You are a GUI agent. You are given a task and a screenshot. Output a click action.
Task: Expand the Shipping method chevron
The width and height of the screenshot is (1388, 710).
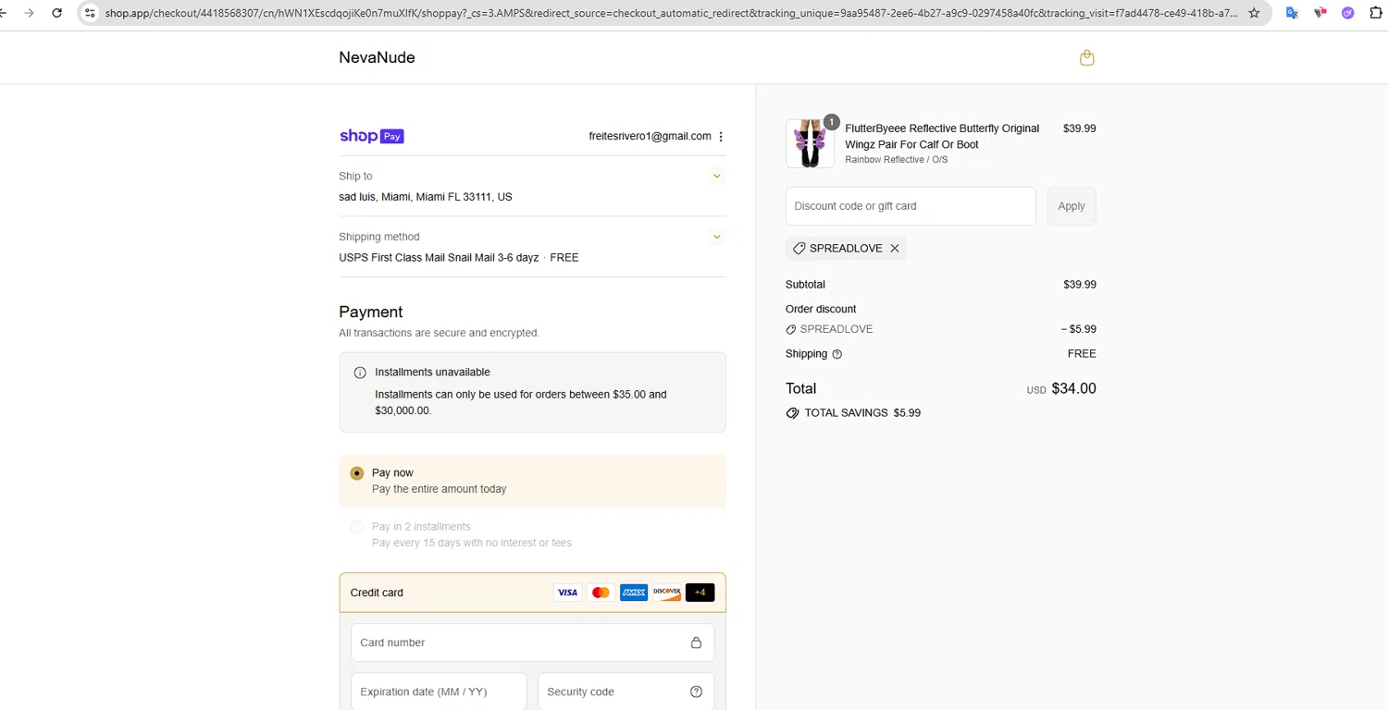[x=716, y=237]
